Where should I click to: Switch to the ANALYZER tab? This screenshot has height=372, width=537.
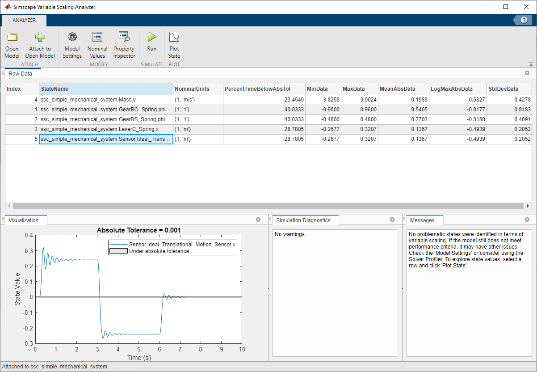pyautogui.click(x=24, y=20)
